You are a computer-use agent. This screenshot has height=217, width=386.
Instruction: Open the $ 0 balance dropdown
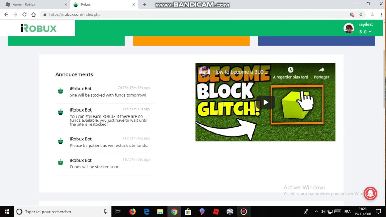(365, 32)
